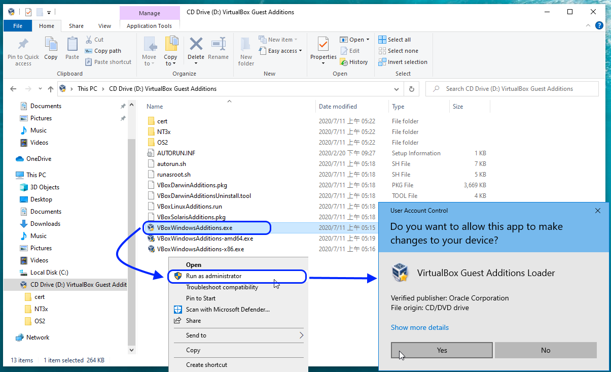Select the AUTORUN.INF file

point(176,153)
